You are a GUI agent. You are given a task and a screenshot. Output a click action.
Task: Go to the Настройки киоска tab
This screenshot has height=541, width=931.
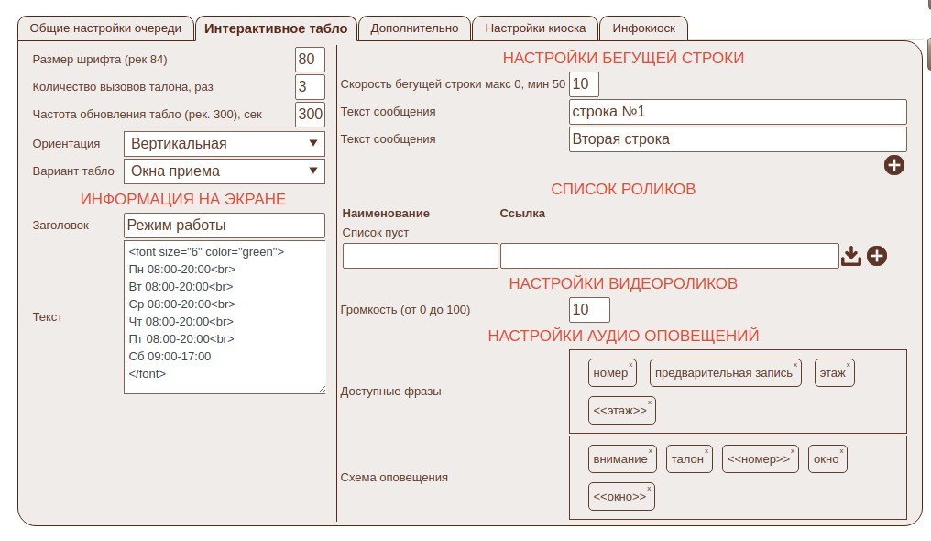(x=535, y=28)
